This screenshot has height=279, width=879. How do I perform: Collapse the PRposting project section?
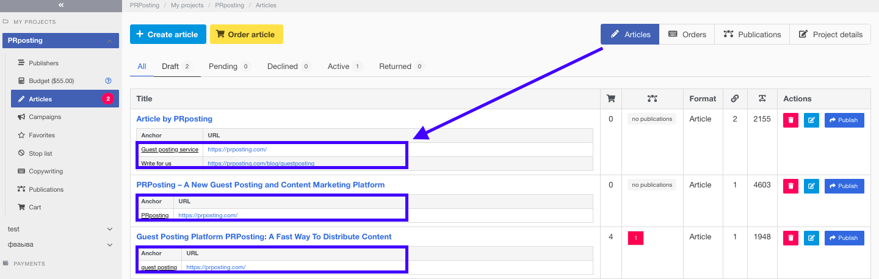(109, 41)
